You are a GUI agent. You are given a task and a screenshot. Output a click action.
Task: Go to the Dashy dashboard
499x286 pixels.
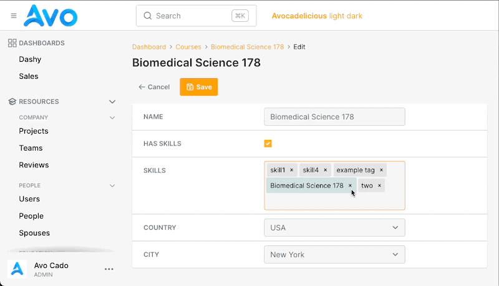pos(30,59)
